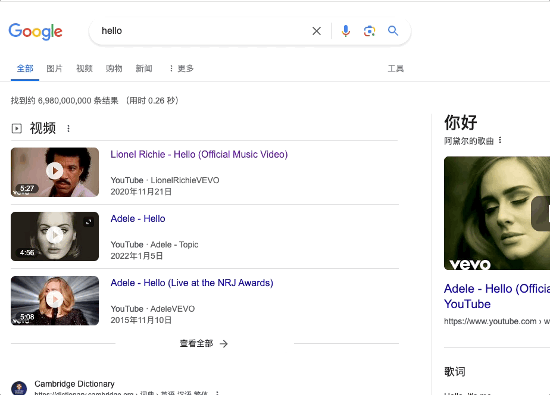Switch to the 购物 tab
Screen dimensions: 550x395
click(114, 68)
